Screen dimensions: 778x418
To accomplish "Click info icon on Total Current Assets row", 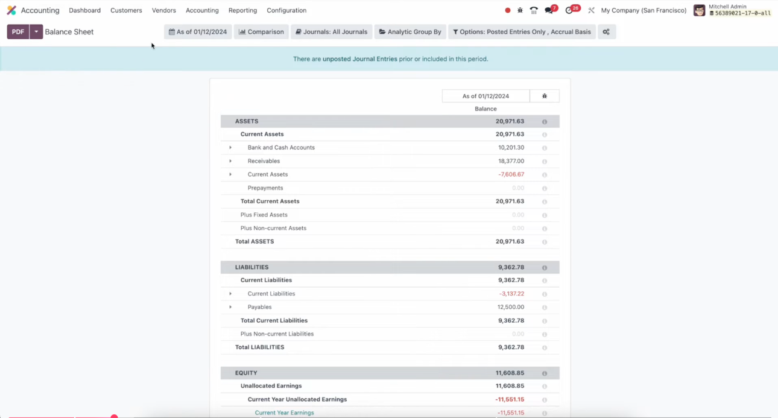I will point(545,202).
